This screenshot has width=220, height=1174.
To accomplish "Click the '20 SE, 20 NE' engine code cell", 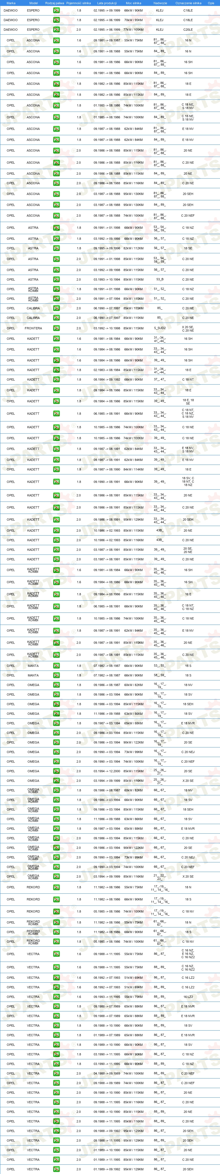I will click(x=188, y=550).
